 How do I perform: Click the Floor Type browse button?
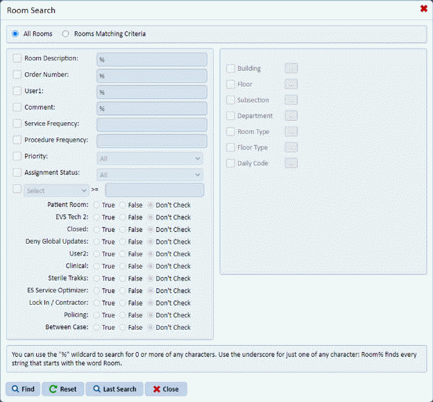pos(291,147)
